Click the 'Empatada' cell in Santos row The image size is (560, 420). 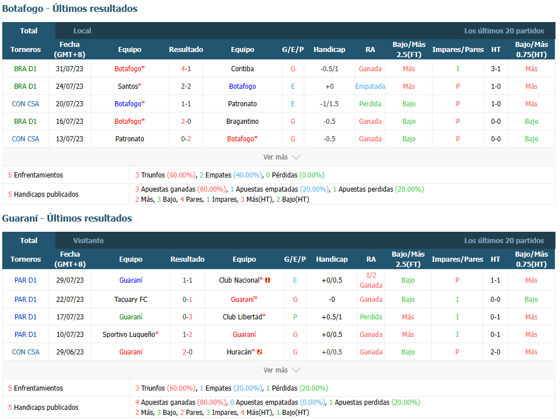(x=370, y=86)
